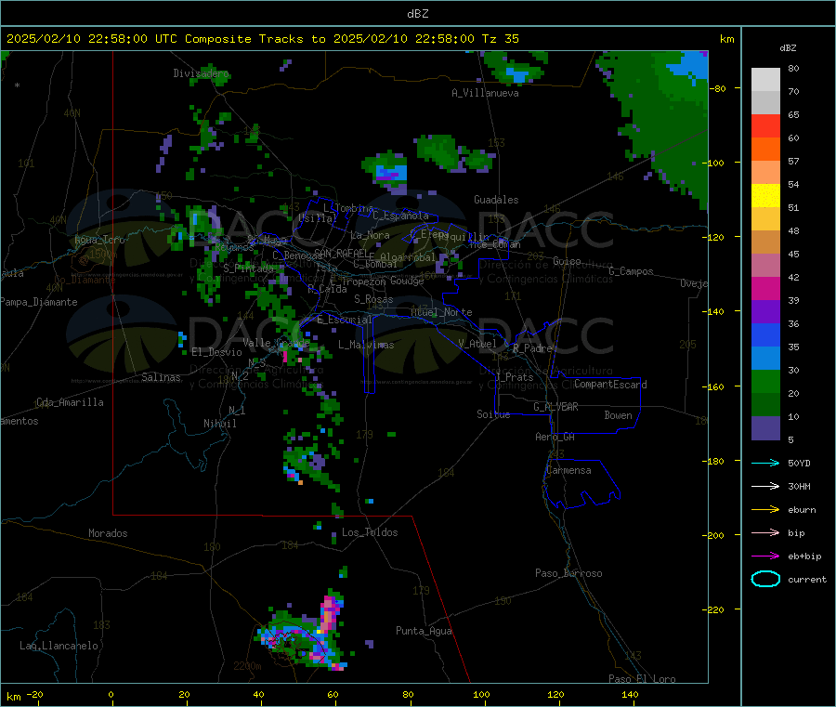The height and width of the screenshot is (707, 836).
Task: Click the Paso_Barroso place label
Action: (x=568, y=573)
